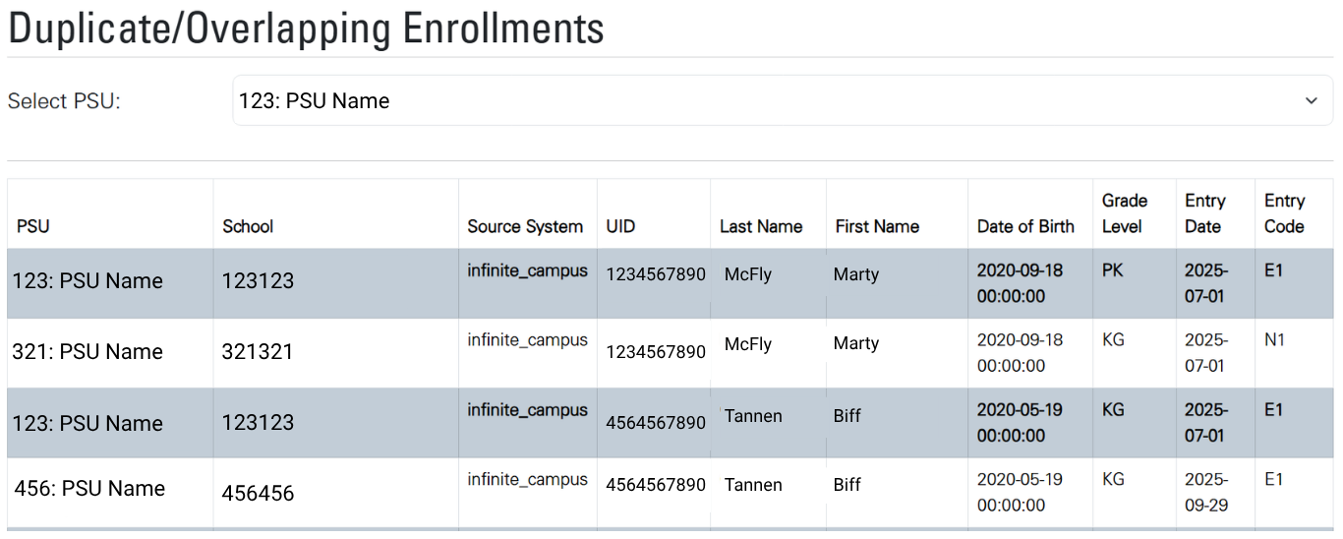Select the 321: PSU Name row cell
This screenshot has width=1343, height=539.
88,352
